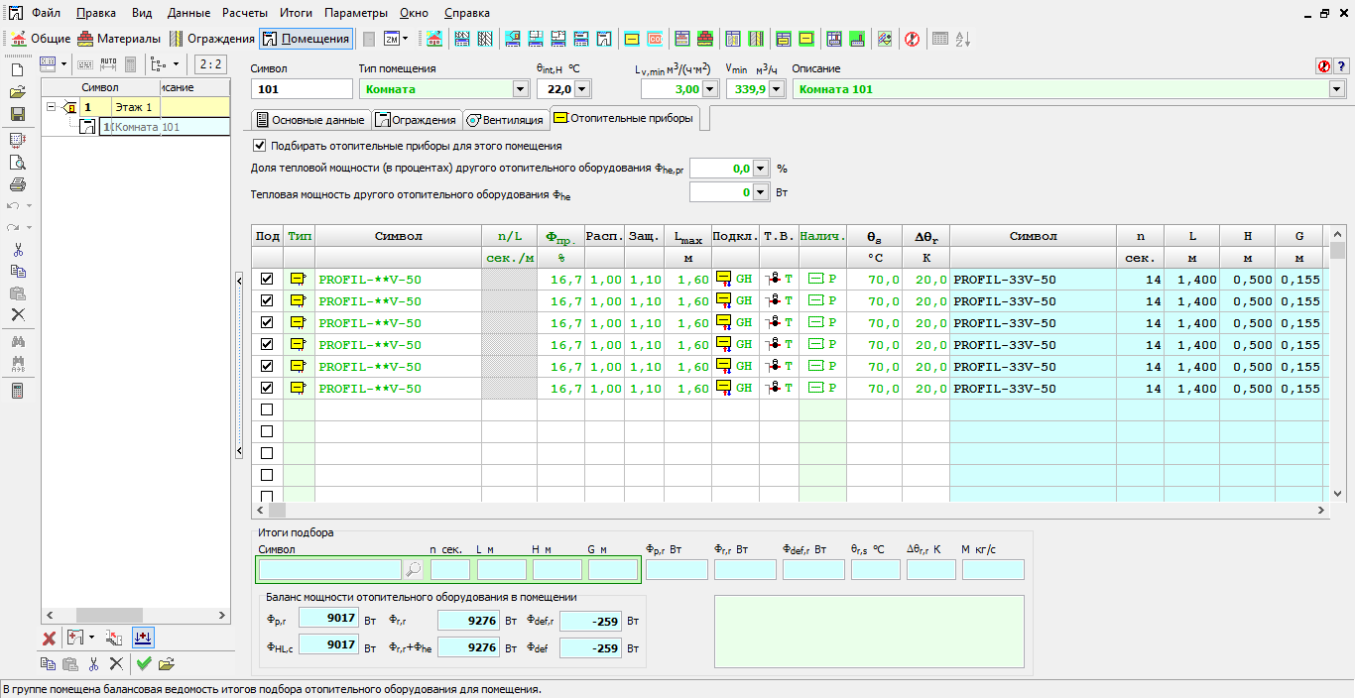Click the factory icon with green background
This screenshot has width=1355, height=699.
tap(857, 39)
